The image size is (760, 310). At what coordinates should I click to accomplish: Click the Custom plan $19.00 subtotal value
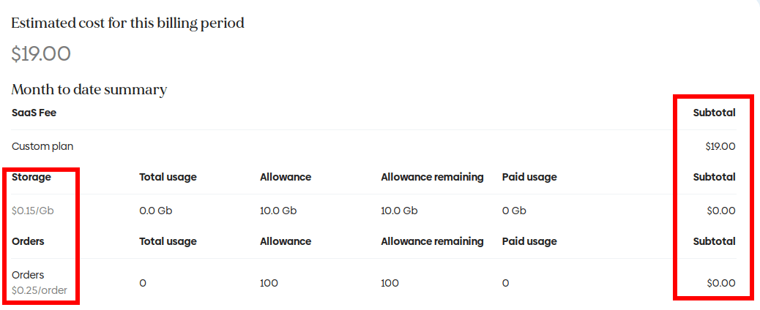(x=720, y=146)
